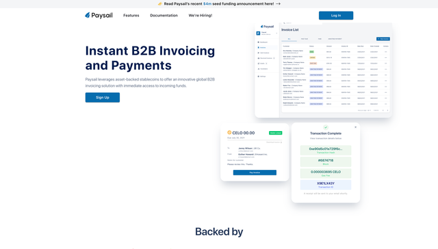Viewport: 438px width, 249px height.
Task: Click the green Wallet Linked badge
Action: (275, 133)
